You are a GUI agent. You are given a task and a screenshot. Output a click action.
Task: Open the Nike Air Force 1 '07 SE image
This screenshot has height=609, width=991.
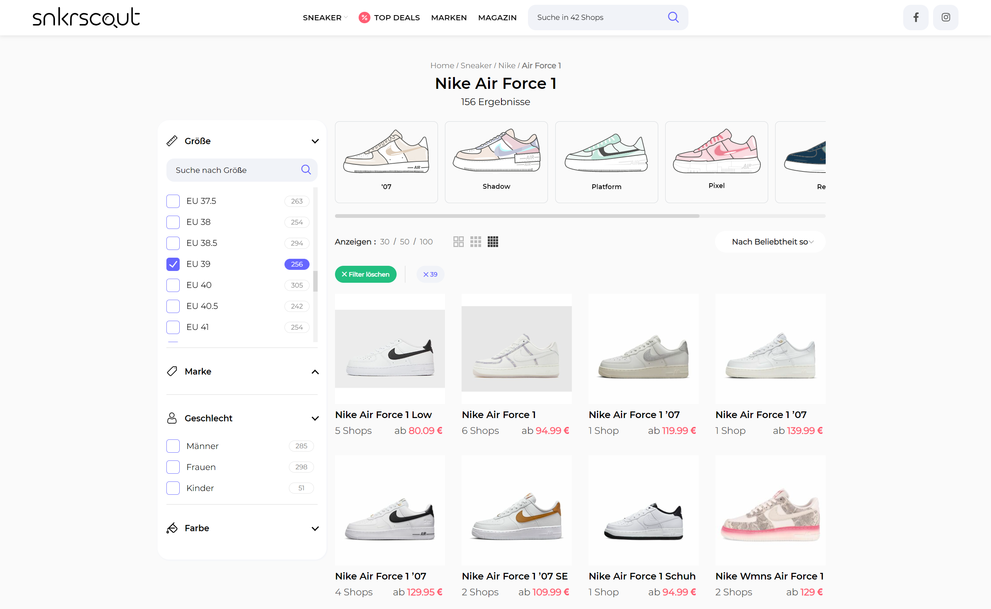516,510
